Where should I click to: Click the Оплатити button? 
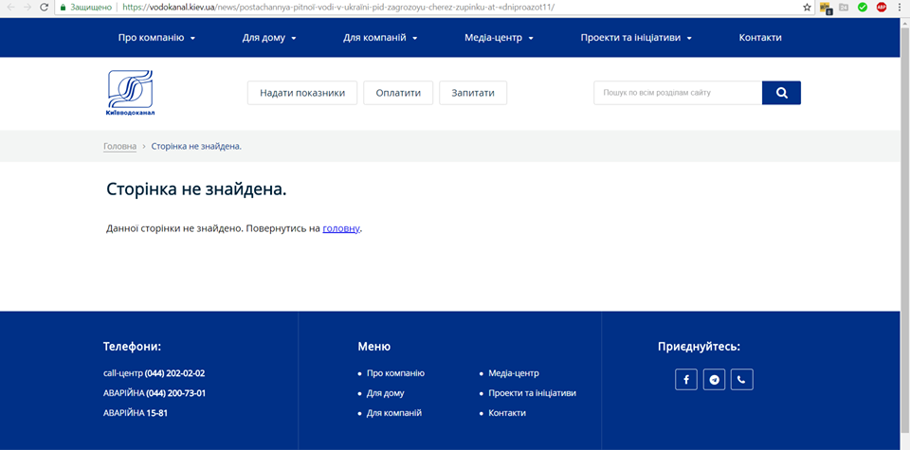click(398, 93)
